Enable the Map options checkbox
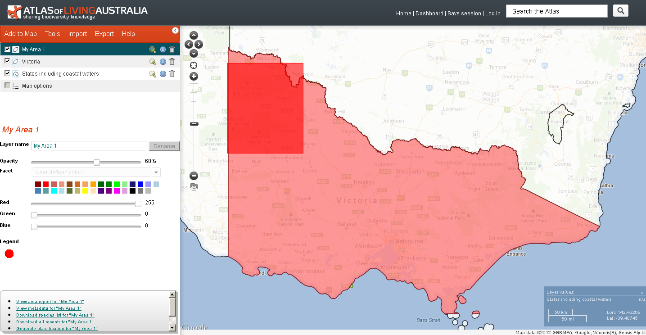 [7, 86]
